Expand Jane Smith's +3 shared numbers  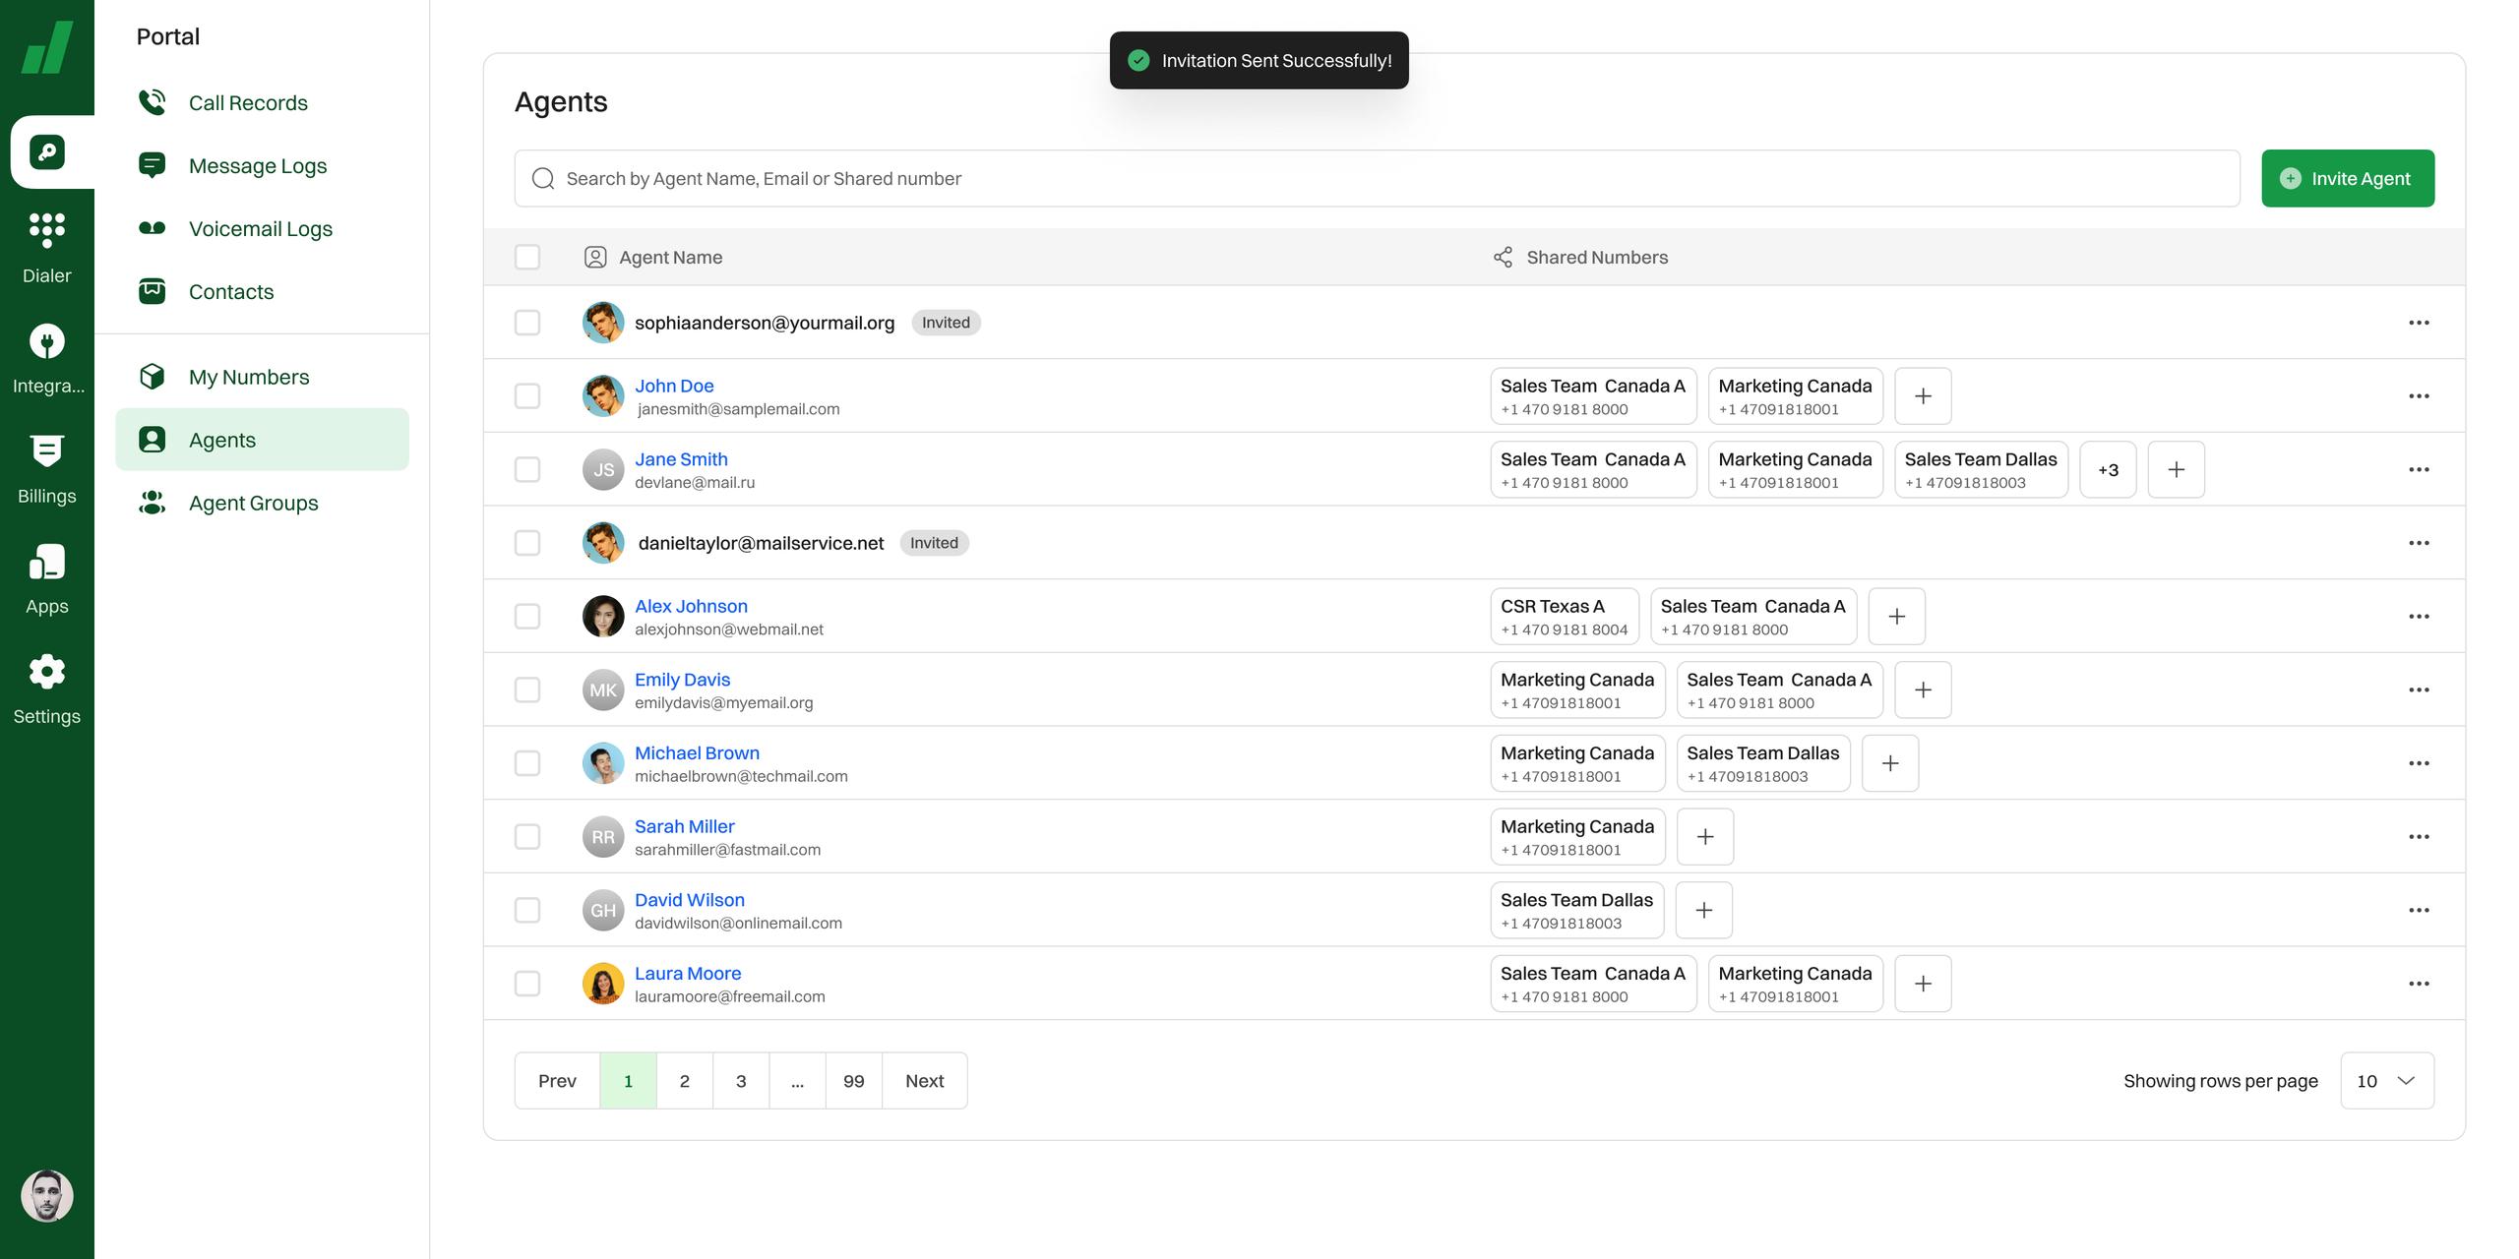tap(2107, 469)
